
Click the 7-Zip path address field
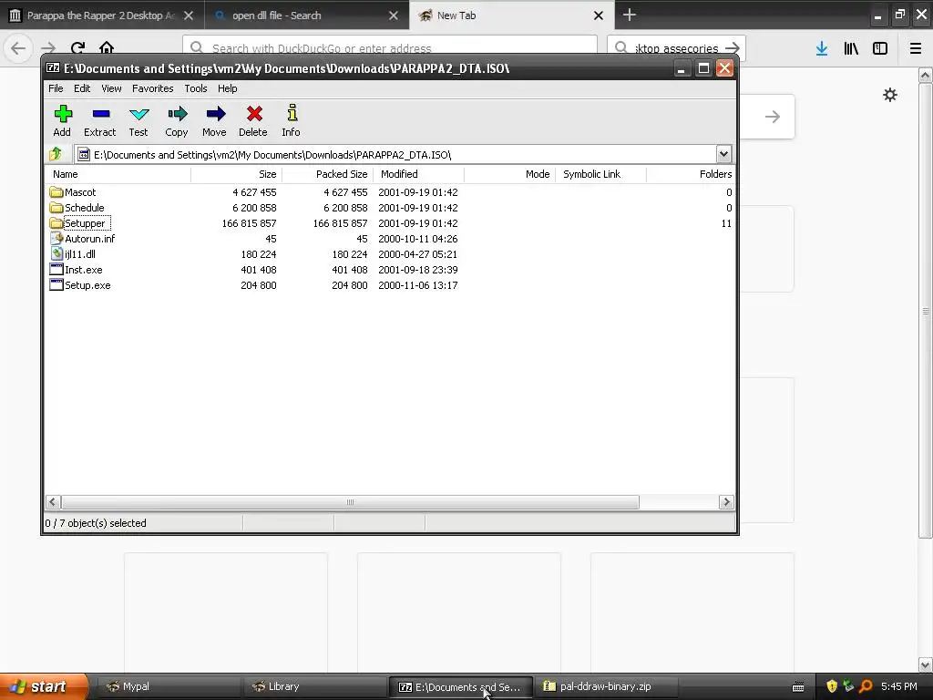[x=395, y=154]
